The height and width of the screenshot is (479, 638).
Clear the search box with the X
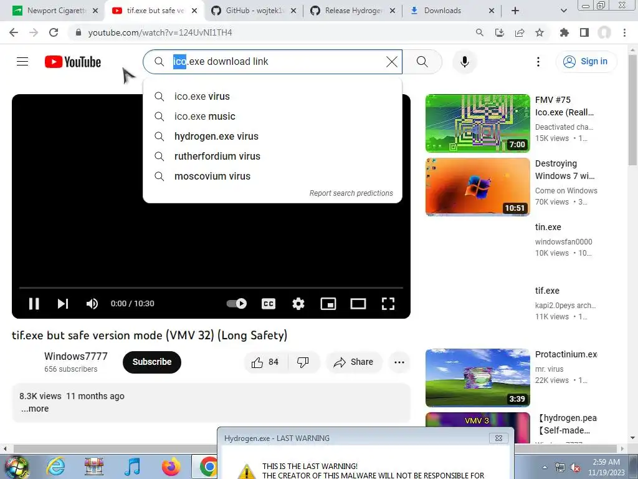(x=392, y=62)
